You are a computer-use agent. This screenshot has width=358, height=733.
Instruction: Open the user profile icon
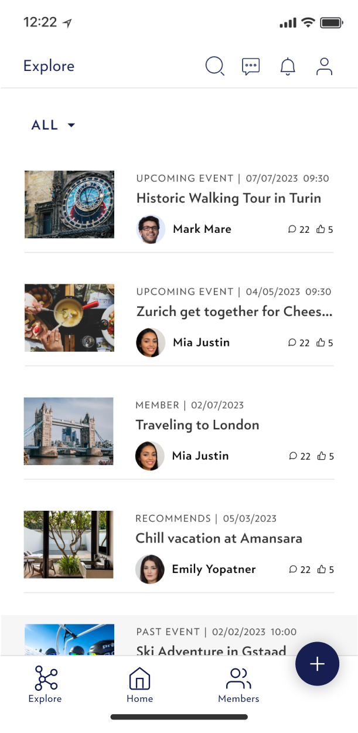(324, 66)
